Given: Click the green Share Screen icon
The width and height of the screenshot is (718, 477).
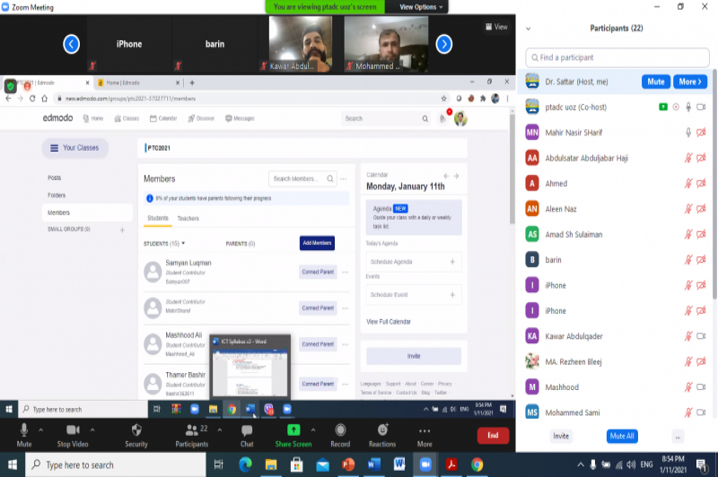Looking at the screenshot, I should coord(293,431).
